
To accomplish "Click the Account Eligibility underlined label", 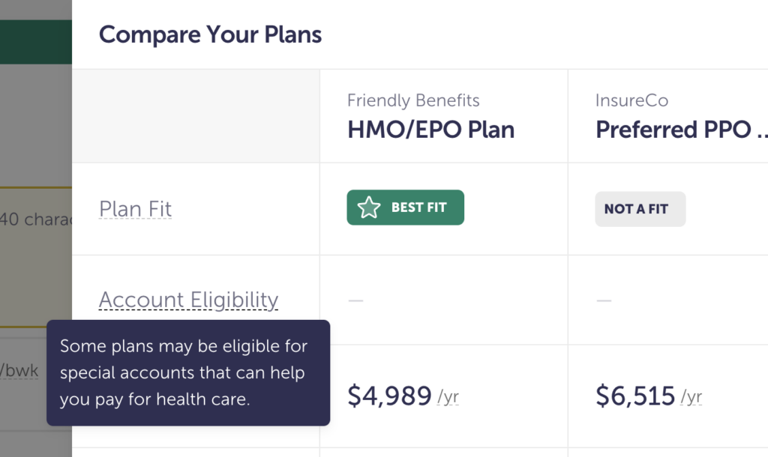I will (x=188, y=300).
